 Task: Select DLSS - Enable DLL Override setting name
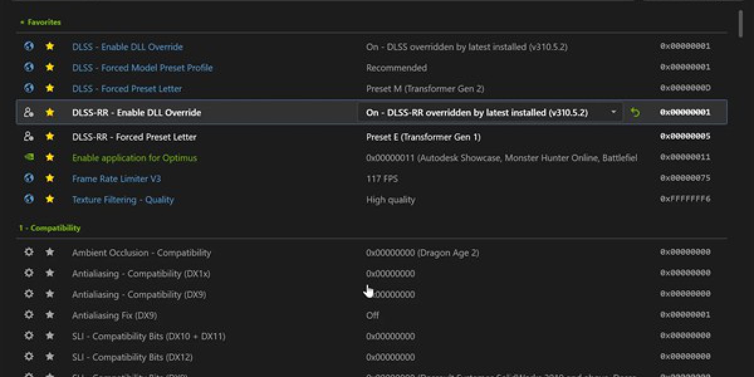(x=128, y=46)
